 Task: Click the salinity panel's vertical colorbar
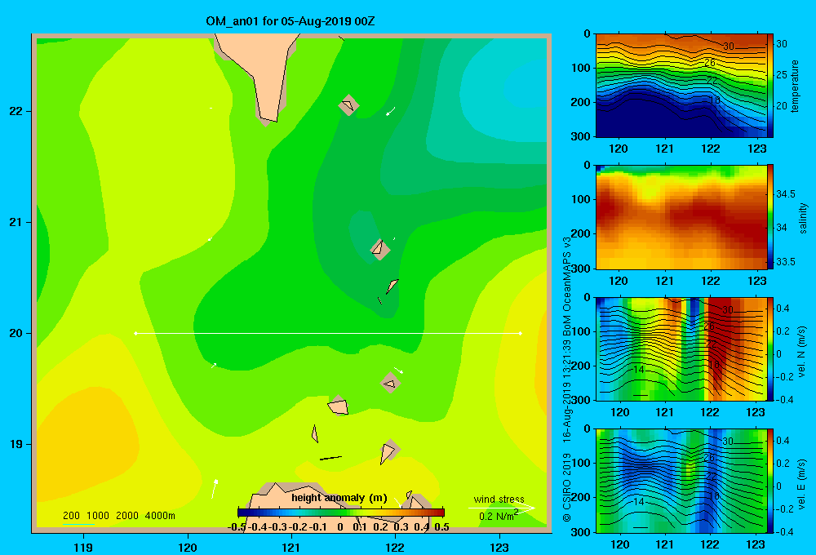pos(770,217)
